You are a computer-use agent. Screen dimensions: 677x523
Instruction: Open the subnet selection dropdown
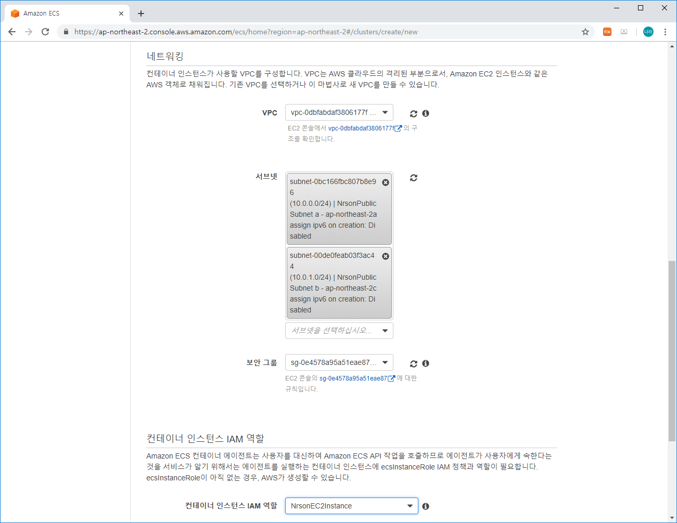click(x=339, y=331)
